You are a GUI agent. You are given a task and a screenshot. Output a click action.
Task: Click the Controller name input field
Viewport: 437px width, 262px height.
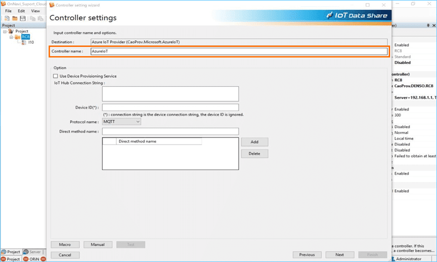point(239,51)
